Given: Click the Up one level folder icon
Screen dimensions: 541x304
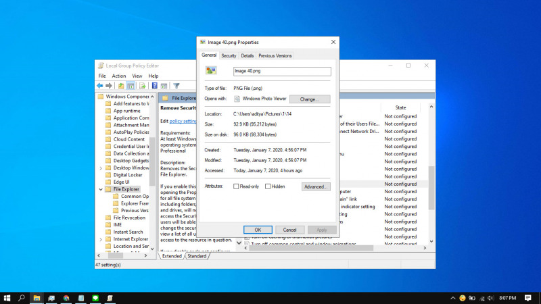Looking at the screenshot, I should [121, 86].
